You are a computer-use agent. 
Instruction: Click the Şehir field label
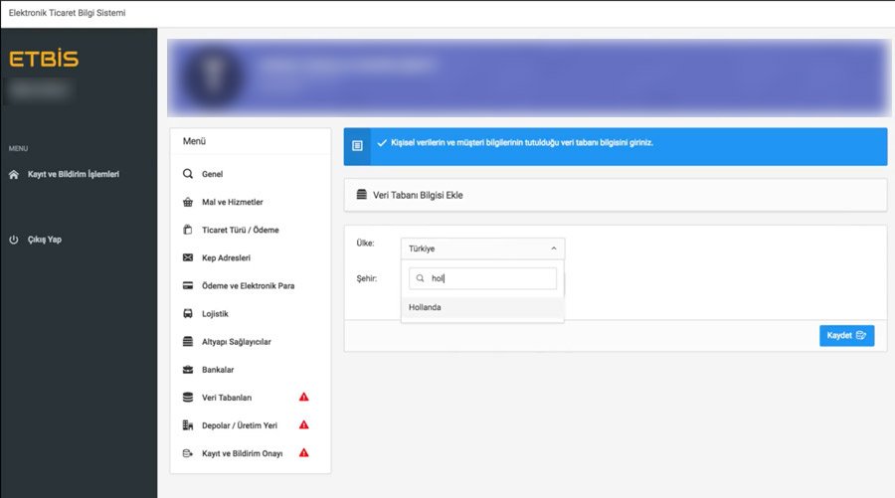[x=366, y=278]
